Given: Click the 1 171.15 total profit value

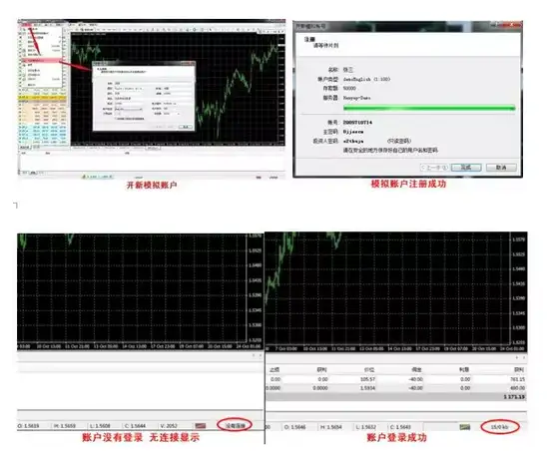Looking at the screenshot, I should click(x=514, y=397).
